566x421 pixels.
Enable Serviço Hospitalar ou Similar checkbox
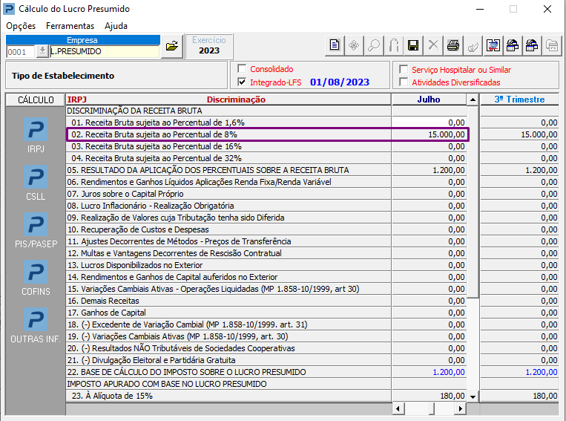click(404, 69)
